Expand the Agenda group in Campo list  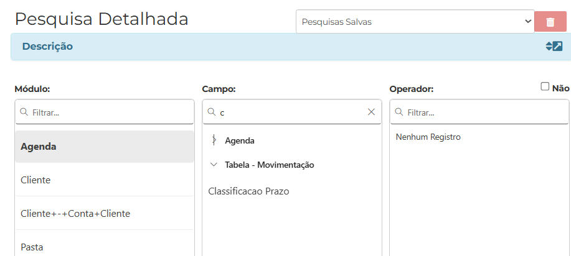tap(214, 140)
